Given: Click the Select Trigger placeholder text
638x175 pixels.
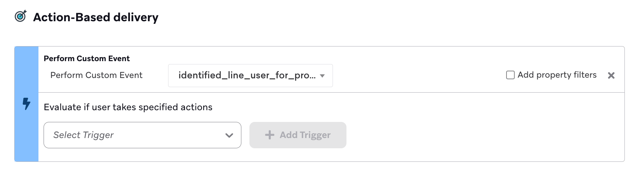Looking at the screenshot, I should click(x=84, y=135).
